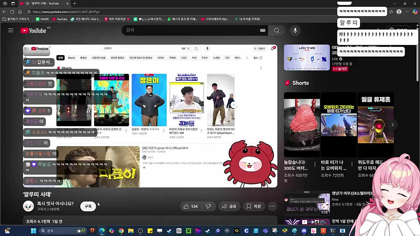Image resolution: width=420 pixels, height=236 pixels.
Task: Dislike the '얄루띠 사태' video
Action: [x=208, y=206]
